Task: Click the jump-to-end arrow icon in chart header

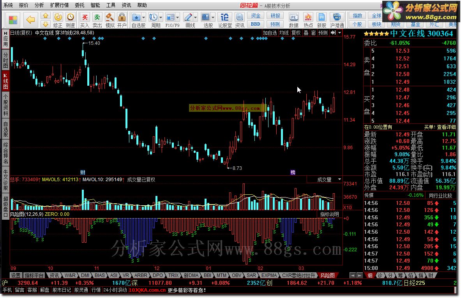Action: coord(333,33)
